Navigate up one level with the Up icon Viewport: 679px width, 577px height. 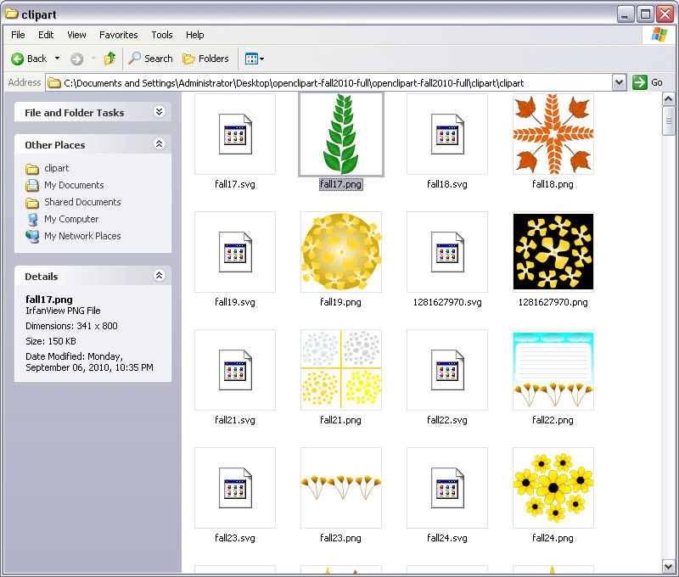(x=110, y=59)
